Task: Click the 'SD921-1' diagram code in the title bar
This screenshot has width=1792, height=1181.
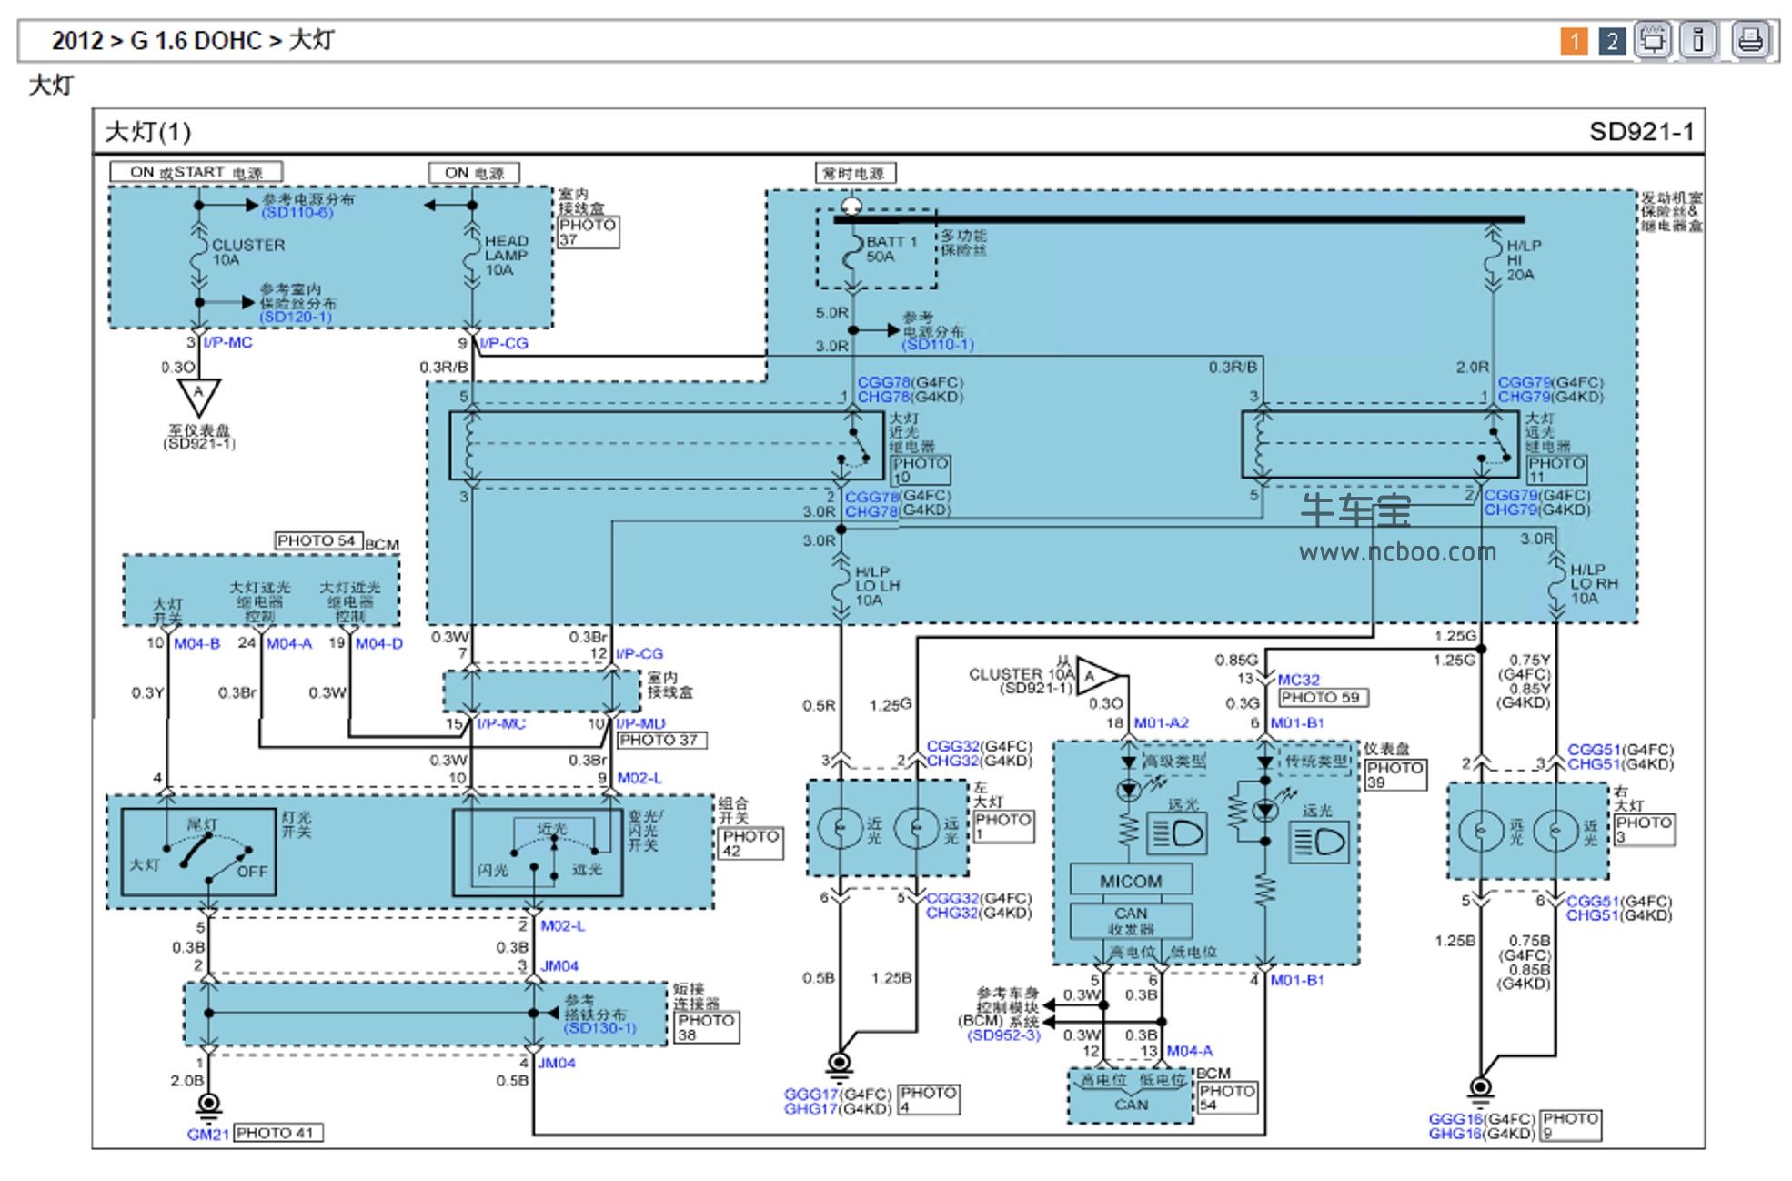Action: 1642,132
